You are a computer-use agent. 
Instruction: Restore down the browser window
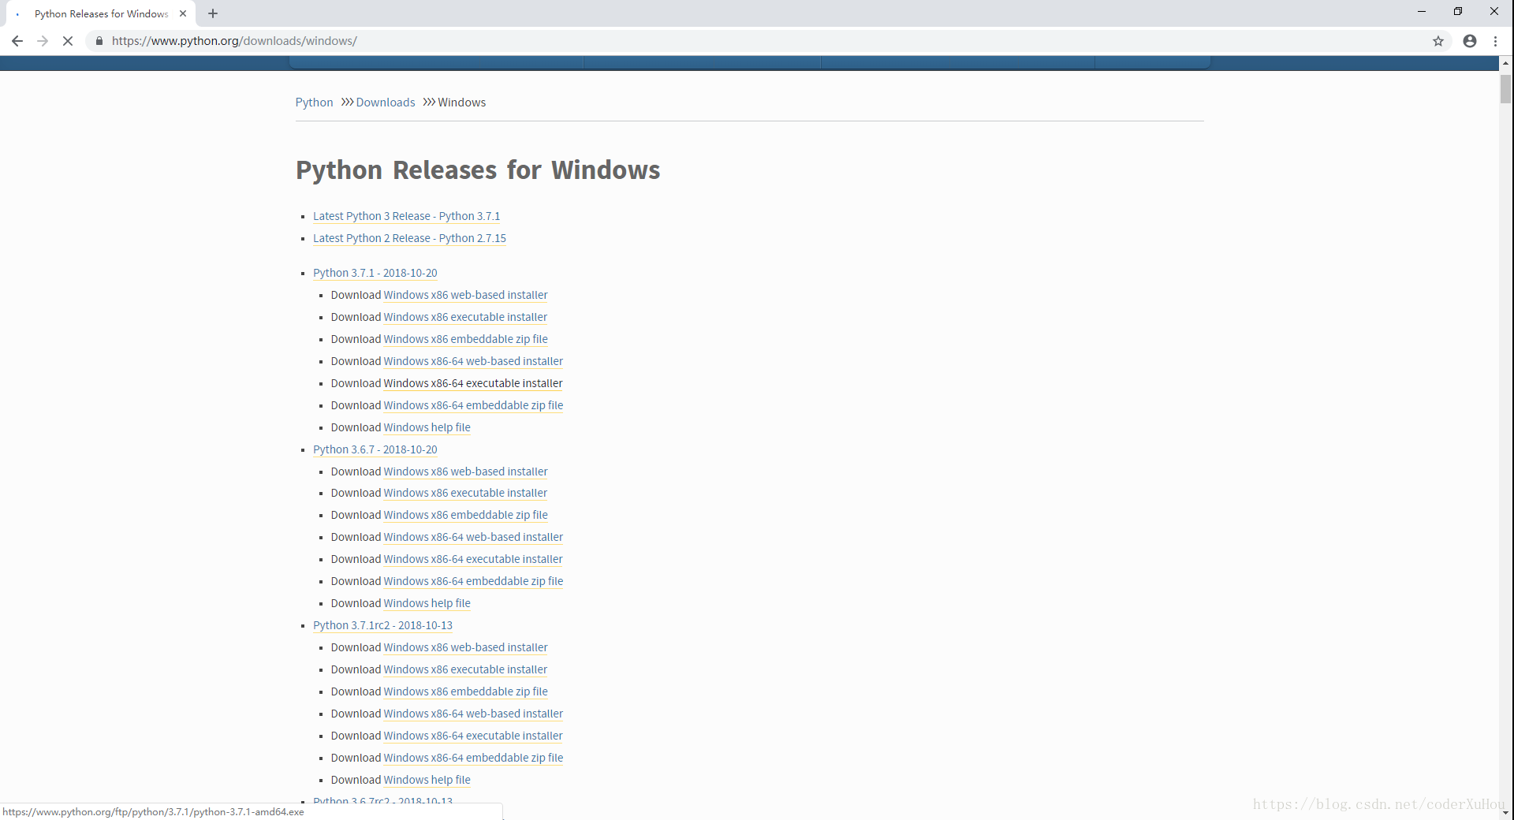coord(1458,12)
